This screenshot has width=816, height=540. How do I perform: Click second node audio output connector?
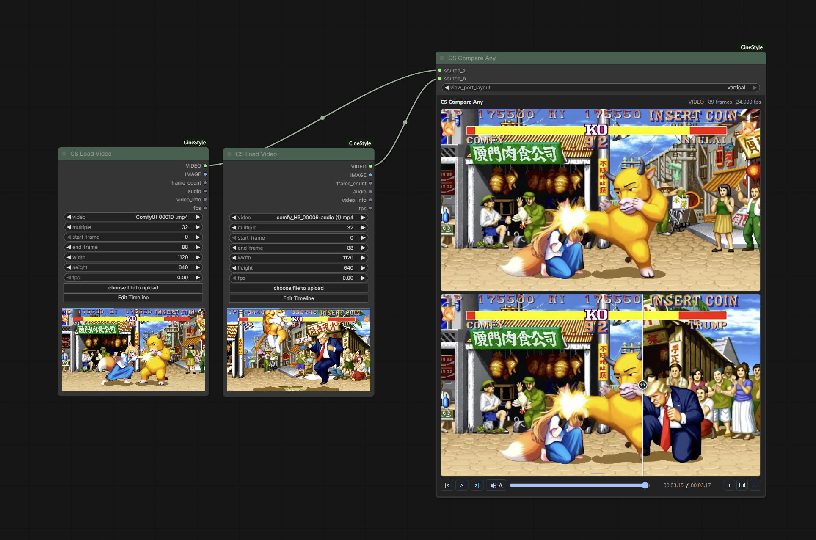[x=371, y=192]
